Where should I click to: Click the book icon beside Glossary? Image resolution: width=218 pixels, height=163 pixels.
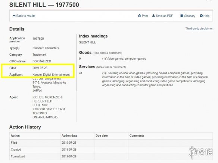tap(181, 16)
